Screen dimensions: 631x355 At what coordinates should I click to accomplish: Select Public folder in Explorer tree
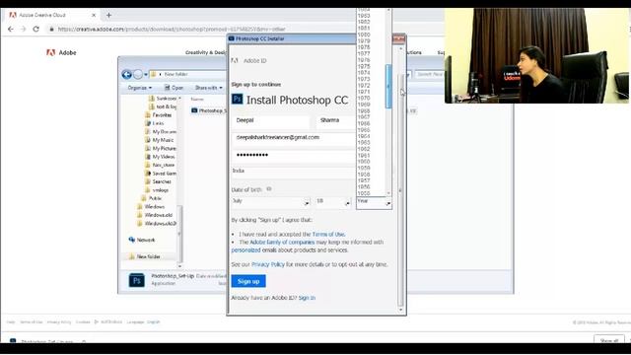(x=151, y=198)
